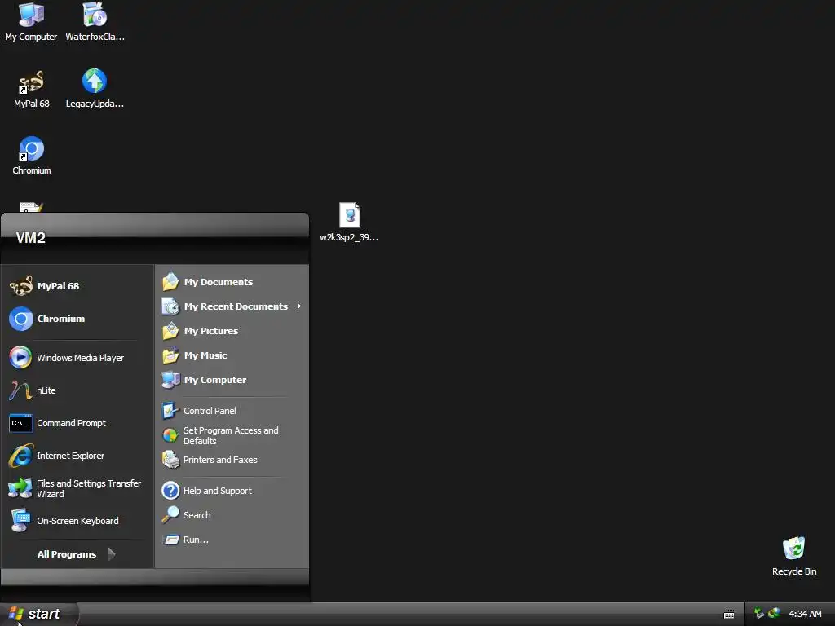Open Control Panel from Start menu
The image size is (835, 626).
(x=232, y=411)
